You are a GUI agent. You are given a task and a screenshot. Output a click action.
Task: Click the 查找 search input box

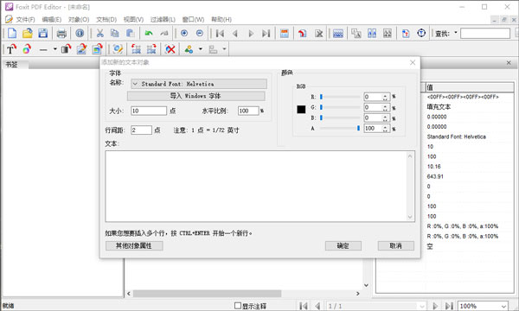(485, 34)
